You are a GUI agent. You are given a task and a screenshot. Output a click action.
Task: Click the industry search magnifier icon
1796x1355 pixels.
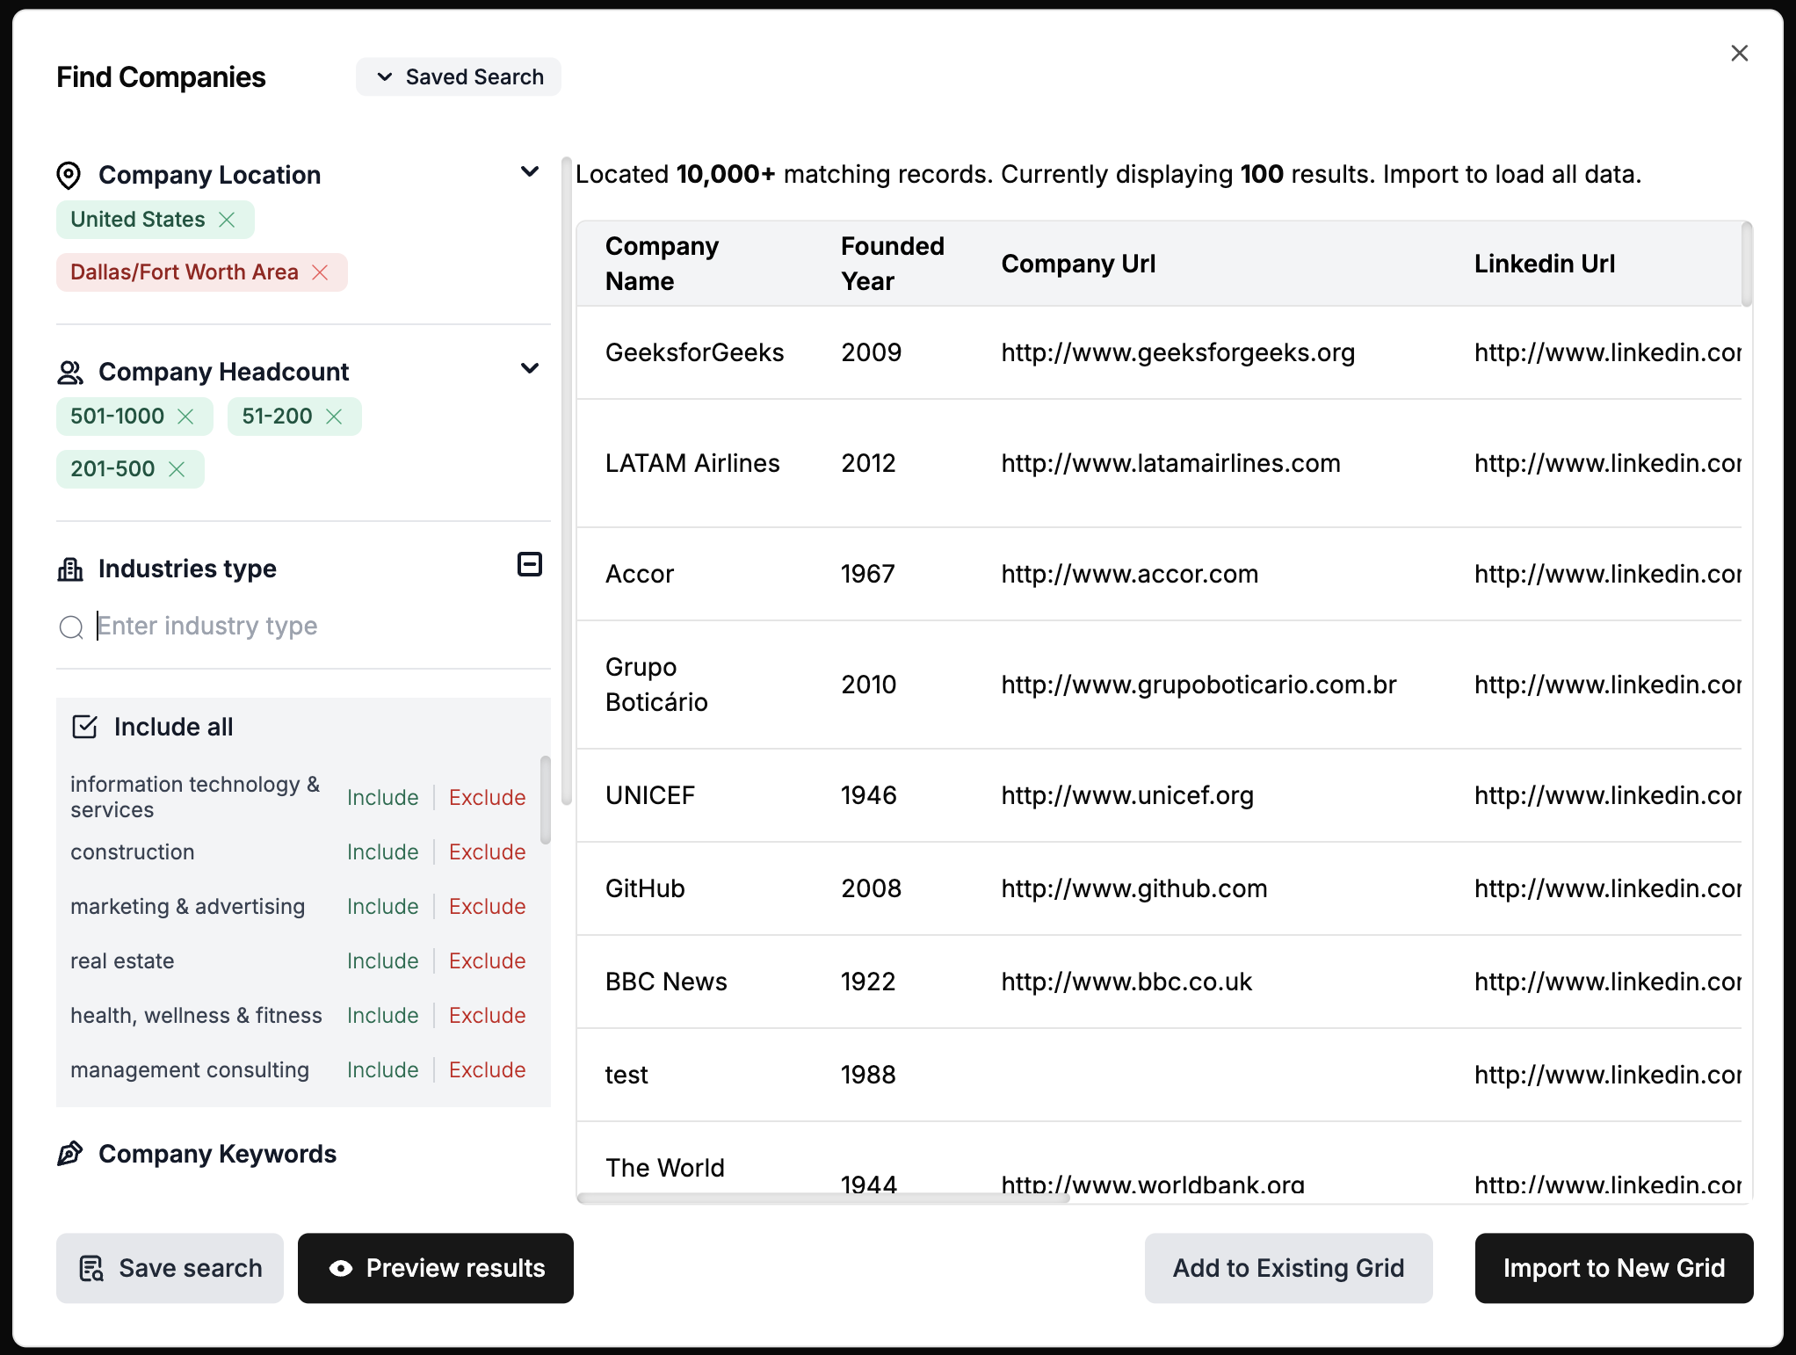71,627
